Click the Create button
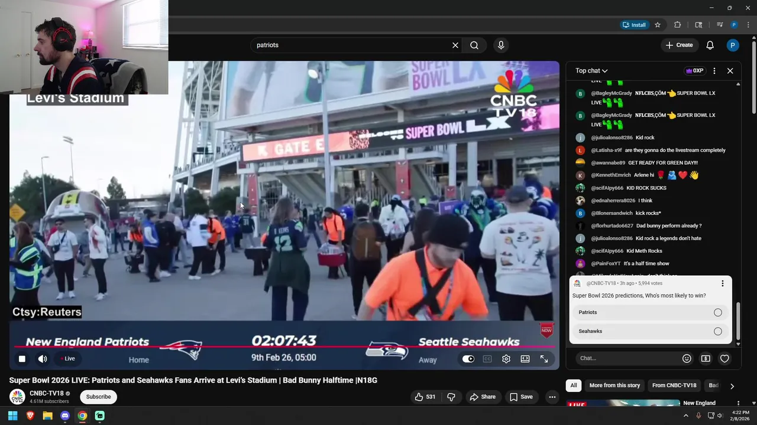 pos(679,45)
